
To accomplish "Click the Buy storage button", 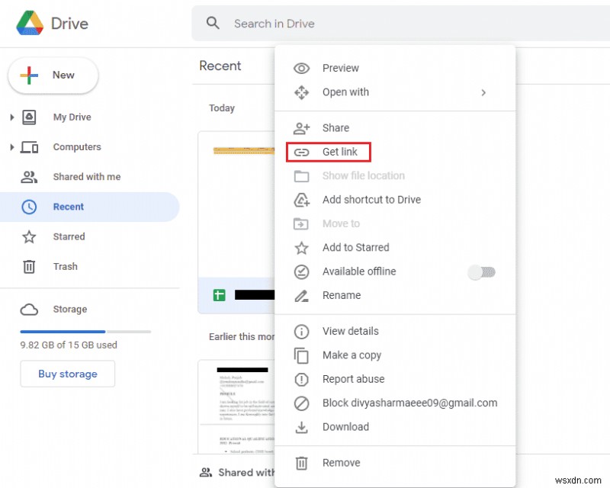I will pyautogui.click(x=67, y=374).
